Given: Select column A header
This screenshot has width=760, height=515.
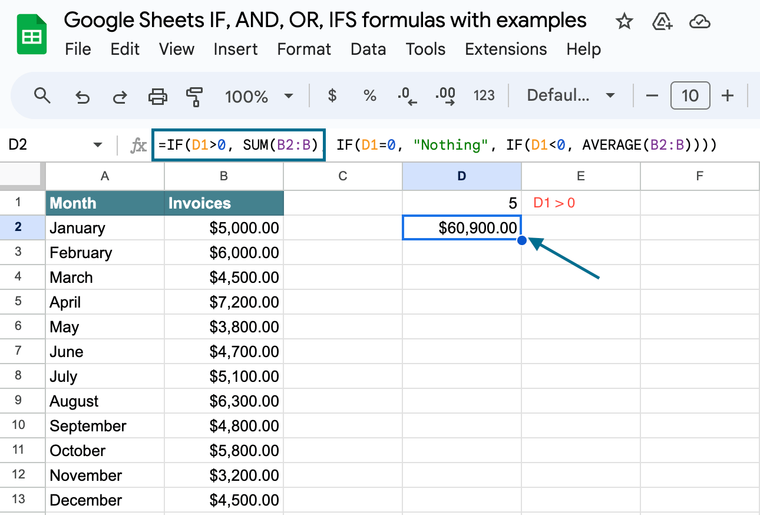Looking at the screenshot, I should 105,176.
